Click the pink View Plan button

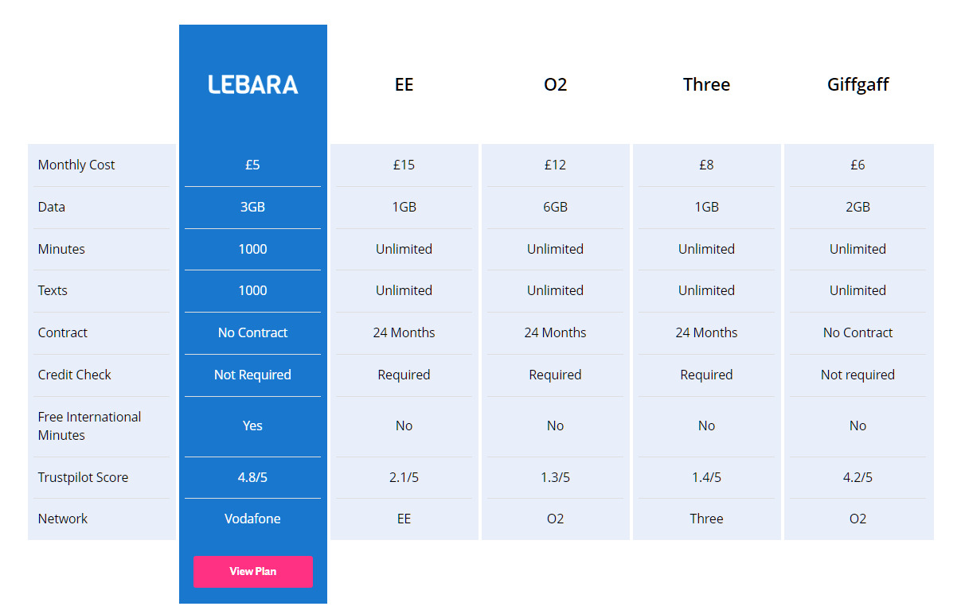point(252,571)
